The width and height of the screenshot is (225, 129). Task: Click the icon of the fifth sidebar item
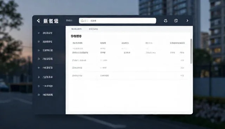coord(39,68)
